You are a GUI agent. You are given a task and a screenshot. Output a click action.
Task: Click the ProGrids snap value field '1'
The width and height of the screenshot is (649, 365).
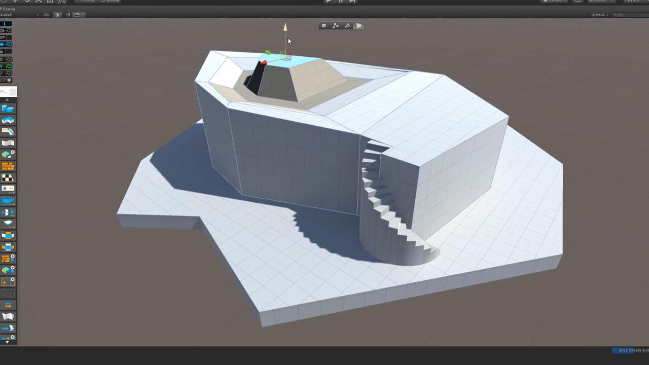click(x=6, y=24)
